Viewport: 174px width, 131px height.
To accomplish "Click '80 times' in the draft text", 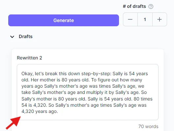I will (x=143, y=99).
